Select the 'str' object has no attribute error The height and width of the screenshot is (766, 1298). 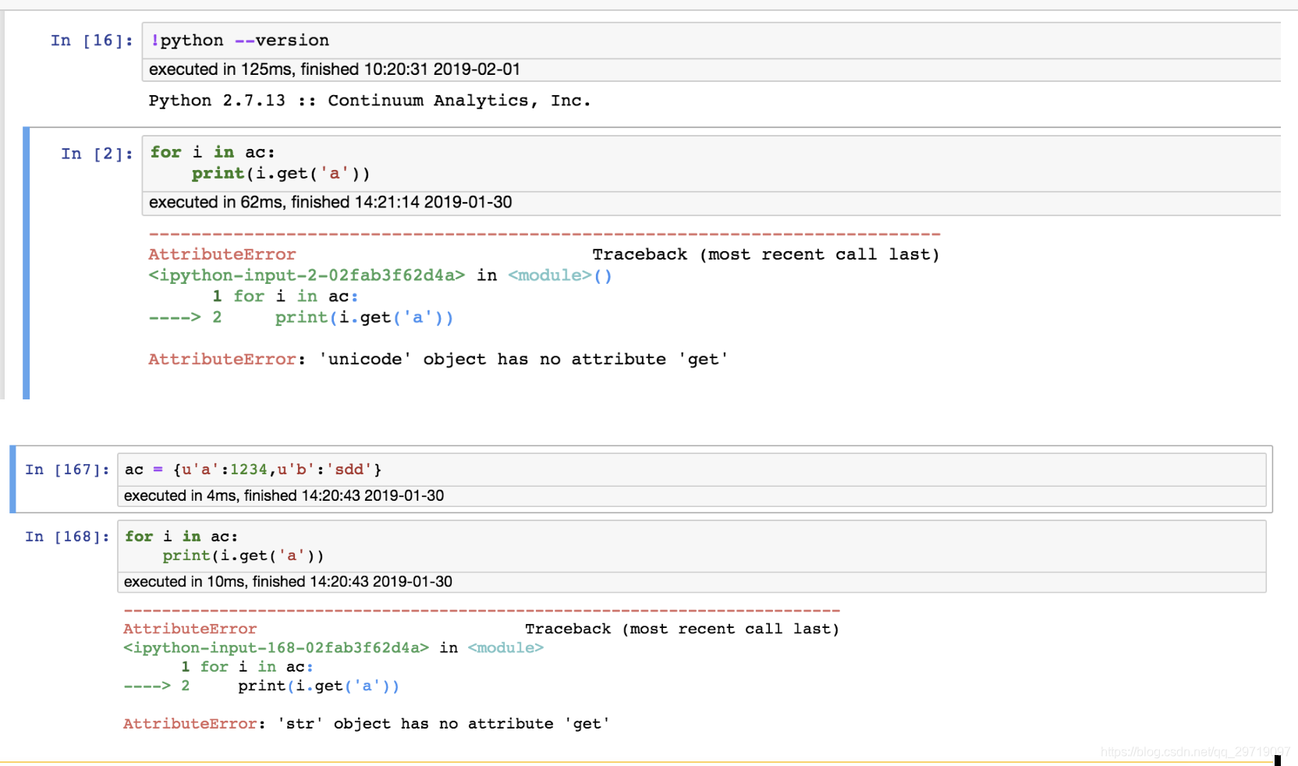(x=365, y=723)
